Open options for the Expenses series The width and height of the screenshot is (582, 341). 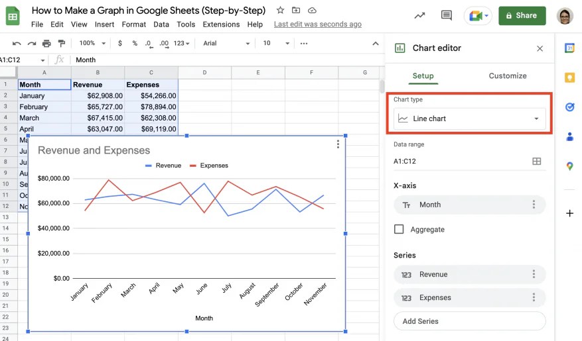(x=534, y=297)
